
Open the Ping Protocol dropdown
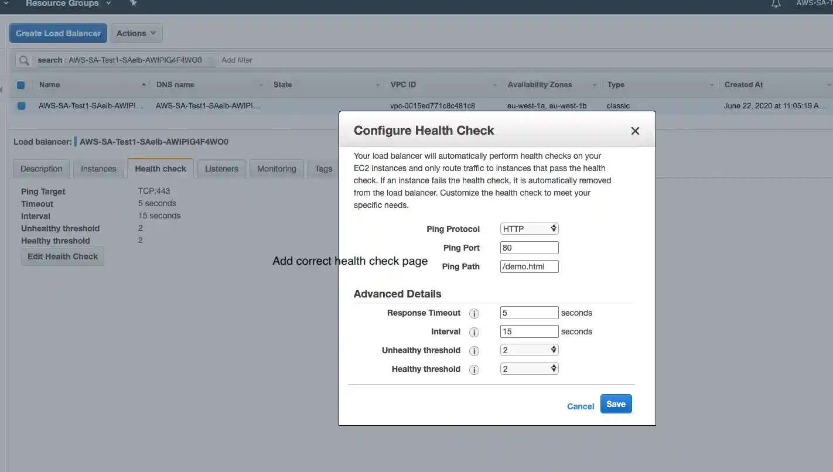coord(529,228)
